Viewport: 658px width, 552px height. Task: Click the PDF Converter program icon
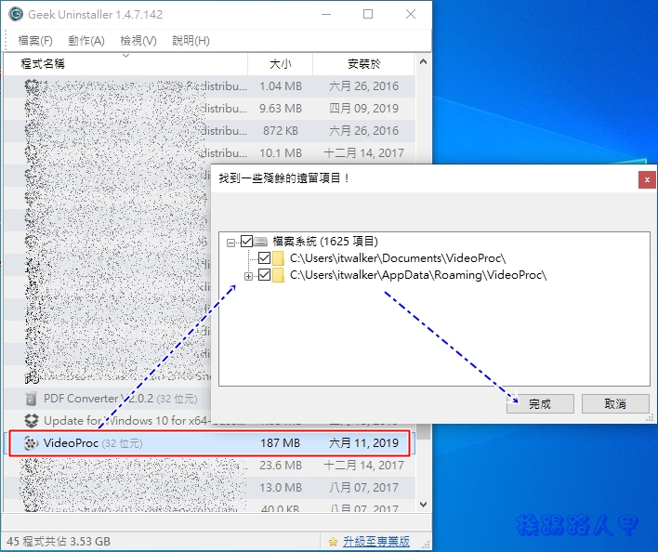pyautogui.click(x=31, y=399)
